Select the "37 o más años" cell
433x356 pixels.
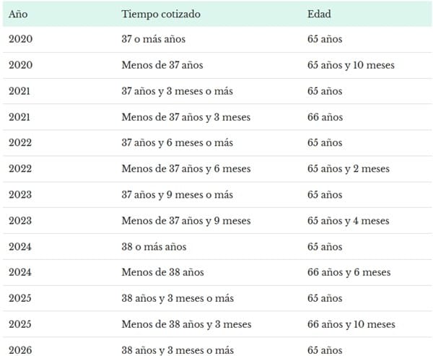click(x=152, y=40)
